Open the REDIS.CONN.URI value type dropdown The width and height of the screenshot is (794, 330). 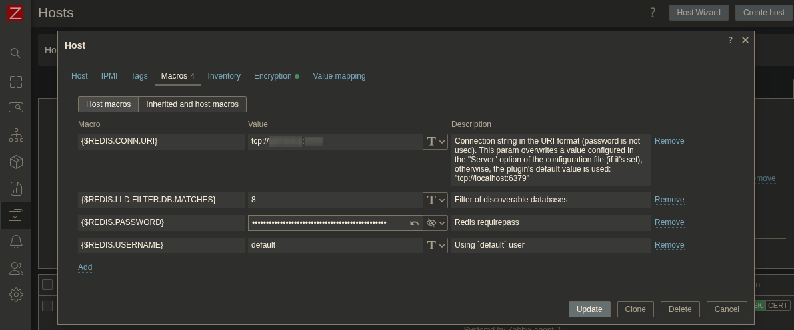point(435,142)
